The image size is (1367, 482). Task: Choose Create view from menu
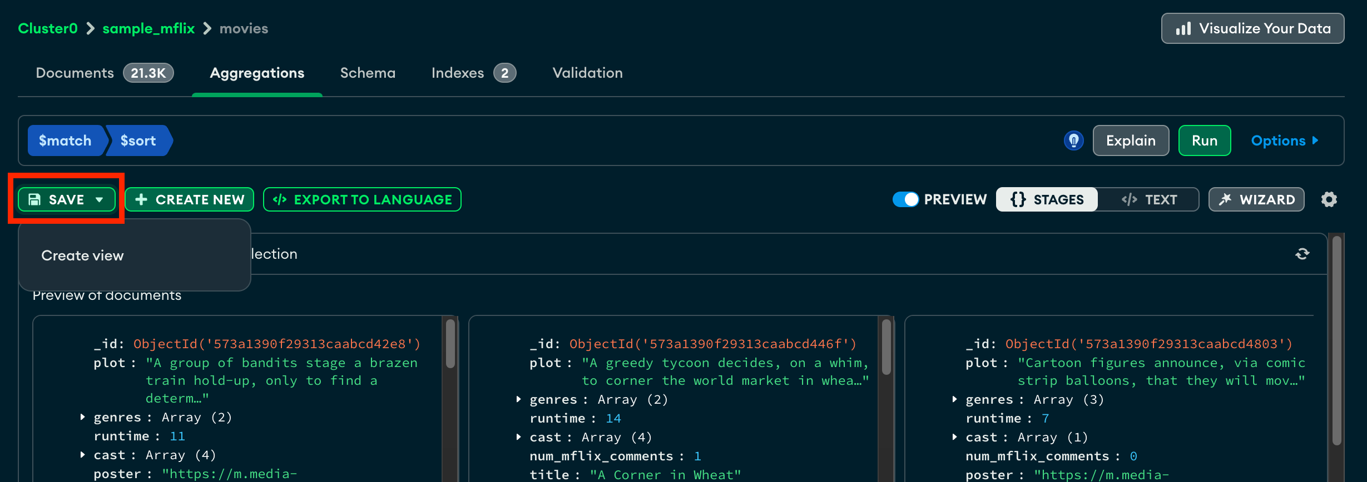82,255
